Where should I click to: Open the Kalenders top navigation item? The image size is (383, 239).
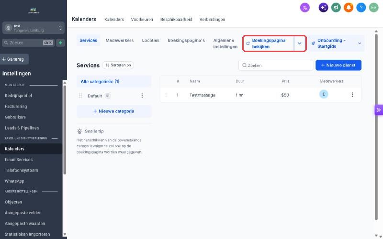tap(114, 20)
